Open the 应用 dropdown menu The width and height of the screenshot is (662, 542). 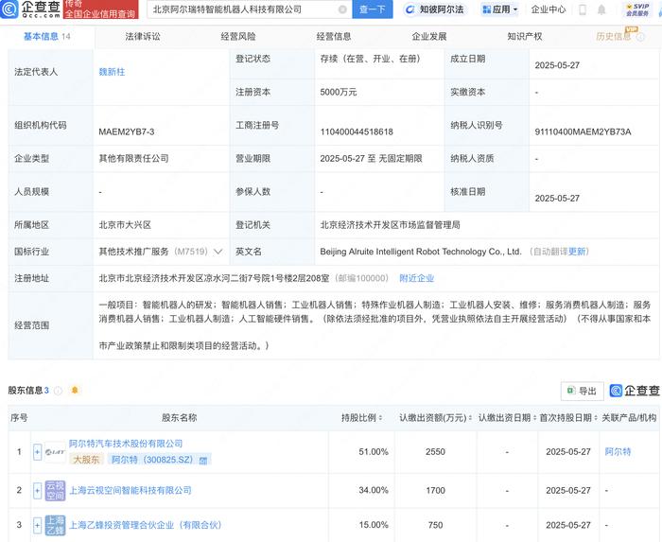pyautogui.click(x=500, y=9)
